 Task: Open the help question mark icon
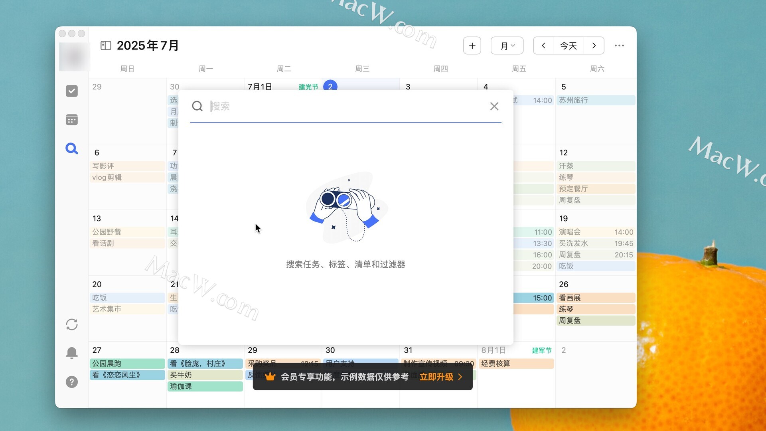point(72,382)
